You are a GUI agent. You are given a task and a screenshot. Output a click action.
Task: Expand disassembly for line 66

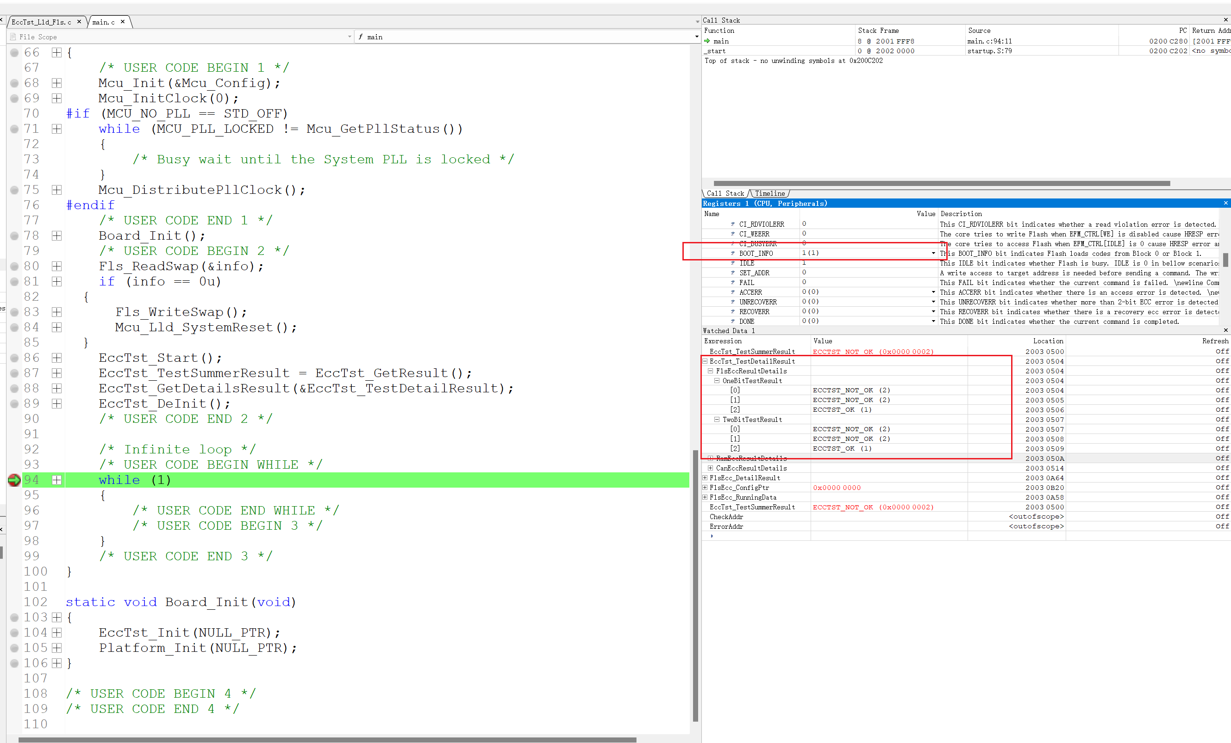click(x=57, y=52)
